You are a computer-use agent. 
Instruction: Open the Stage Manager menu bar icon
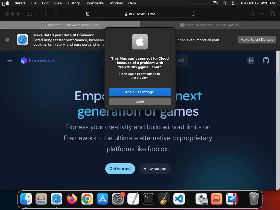coord(215,3)
